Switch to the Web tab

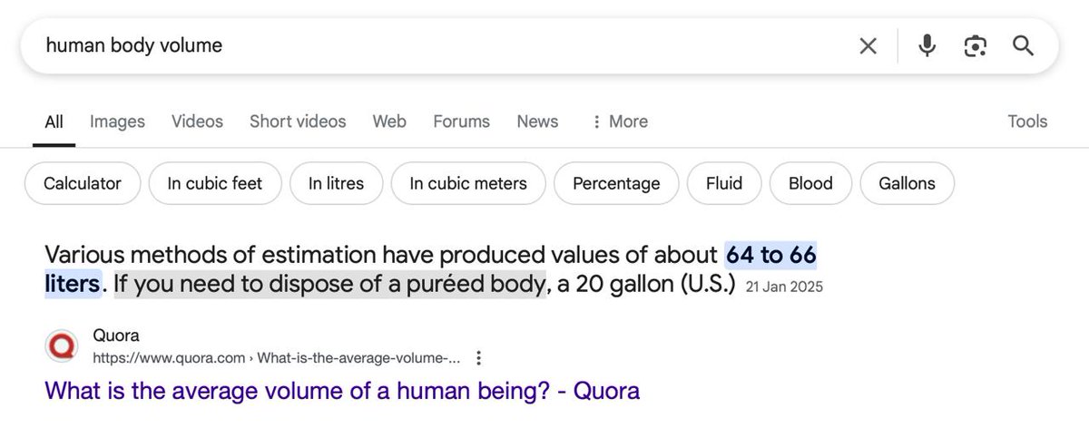point(389,122)
